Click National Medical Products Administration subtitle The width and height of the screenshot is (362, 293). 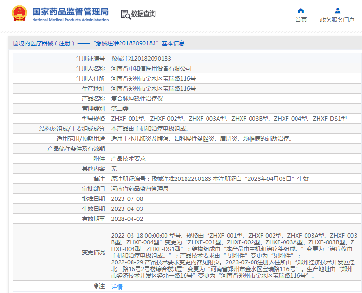(70, 20)
